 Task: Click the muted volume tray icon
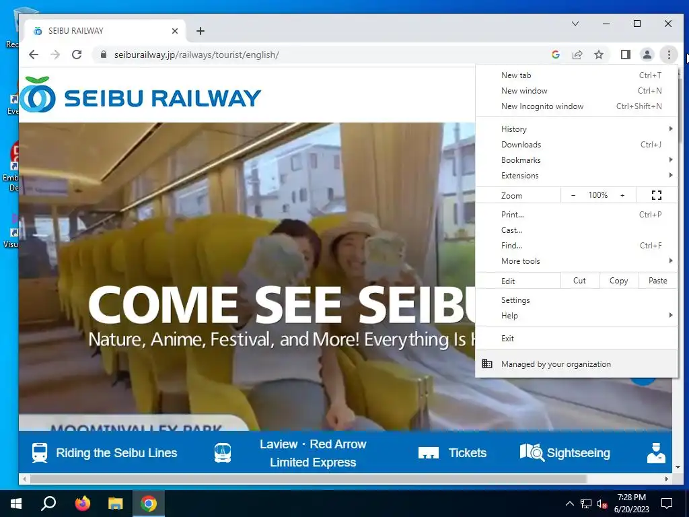[602, 504]
